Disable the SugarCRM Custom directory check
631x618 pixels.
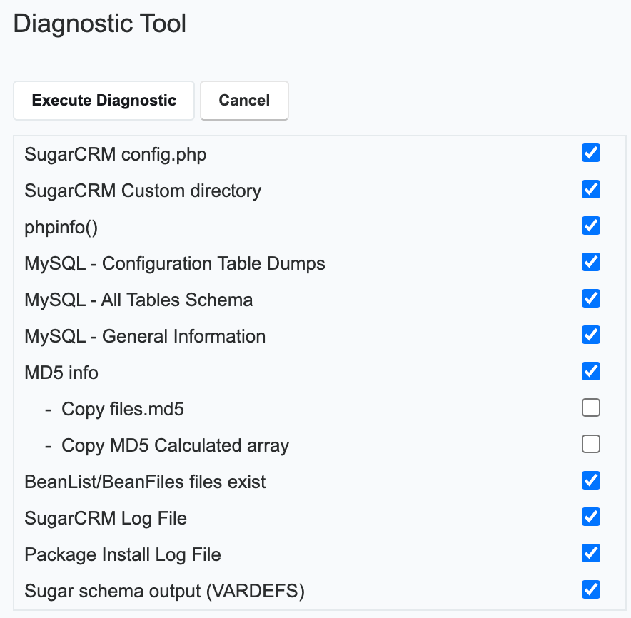pos(590,189)
